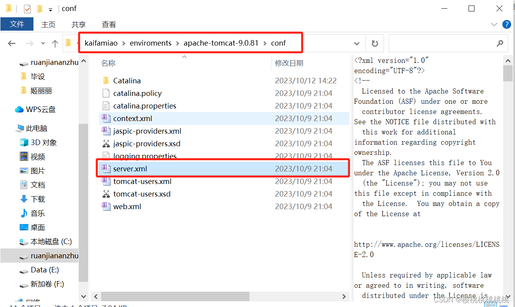Select the jaspic-providers.xml file icon
The height and width of the screenshot is (307, 515).
point(105,131)
